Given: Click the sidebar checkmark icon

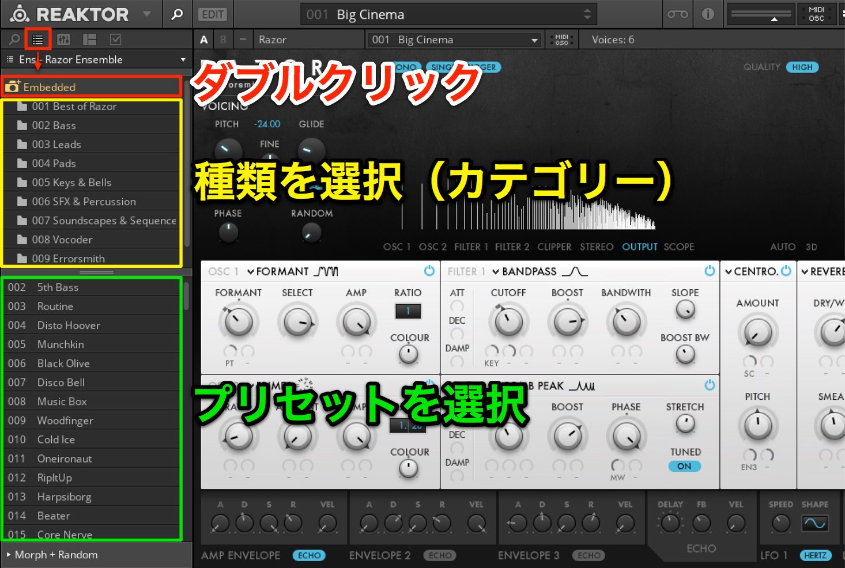Looking at the screenshot, I should 115,40.
